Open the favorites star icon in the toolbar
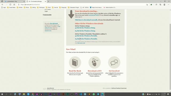The width and height of the screenshot is (171, 96). click(x=156, y=5)
